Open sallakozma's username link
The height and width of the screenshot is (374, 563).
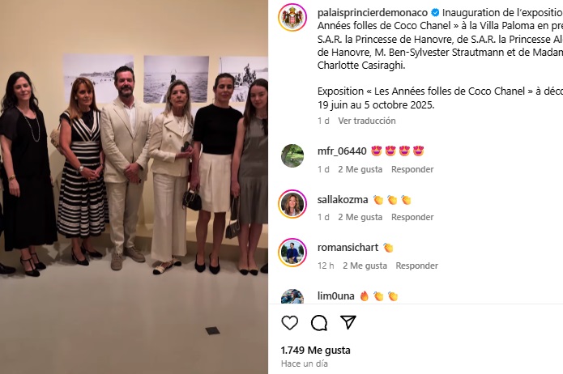point(343,200)
